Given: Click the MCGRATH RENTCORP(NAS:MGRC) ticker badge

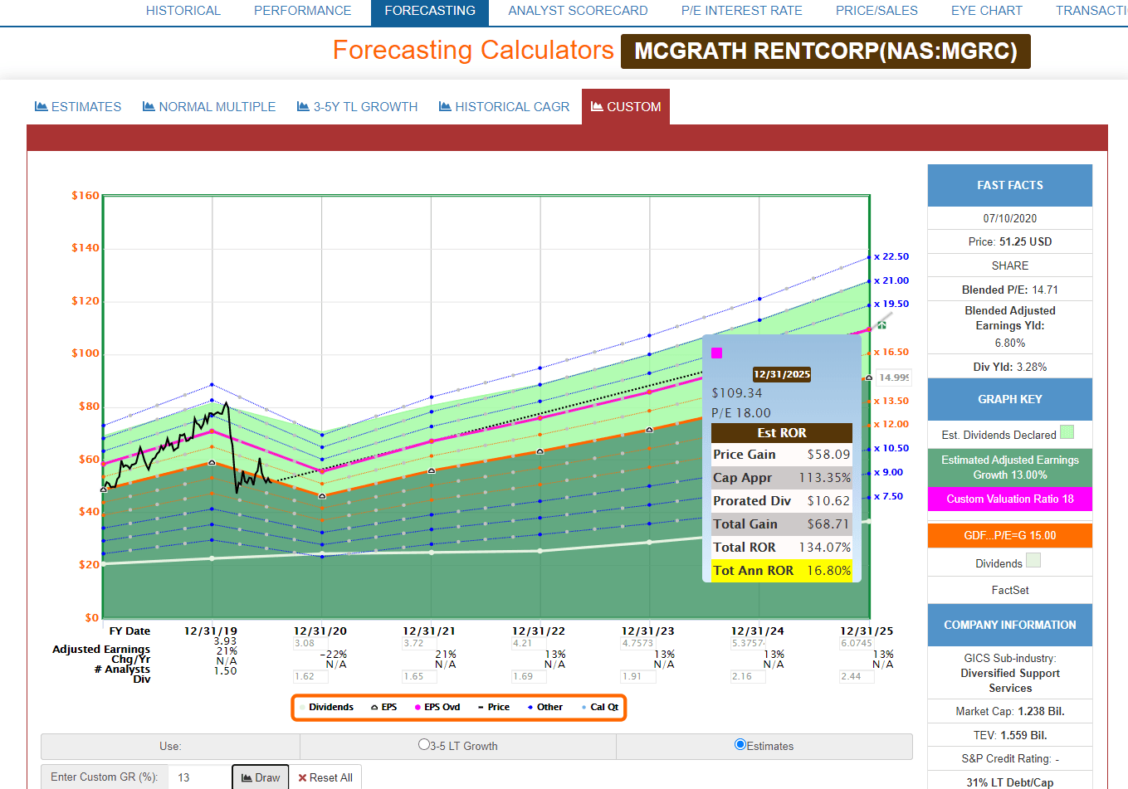Looking at the screenshot, I should point(826,51).
